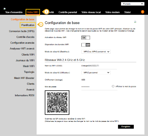
Task: Open the Planification sidebar link
Action: 28,25
